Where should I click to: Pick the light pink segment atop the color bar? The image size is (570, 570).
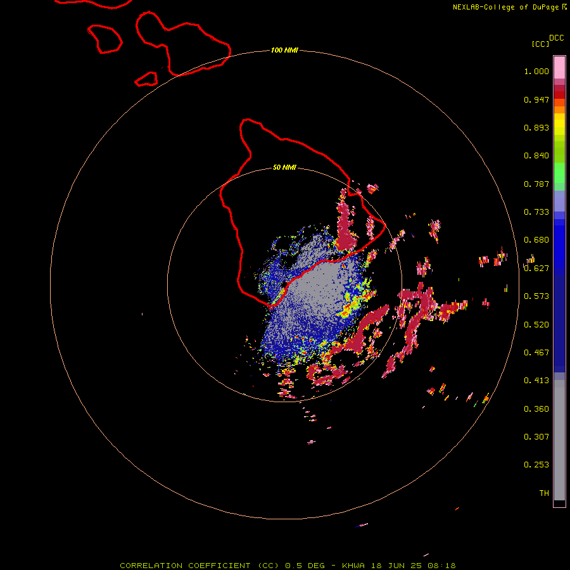559,68
